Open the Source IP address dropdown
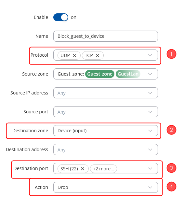 tap(106, 93)
